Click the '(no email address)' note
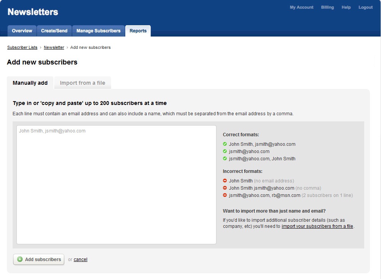This screenshot has width=381, height=279. pos(274,181)
